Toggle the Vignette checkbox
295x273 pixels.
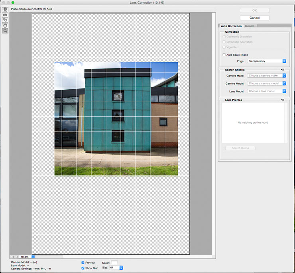tap(224, 47)
